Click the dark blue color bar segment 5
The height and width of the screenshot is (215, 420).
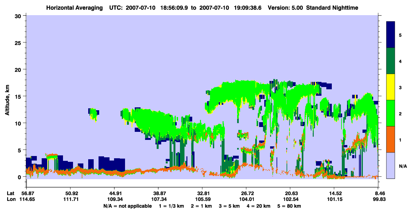[391, 34]
